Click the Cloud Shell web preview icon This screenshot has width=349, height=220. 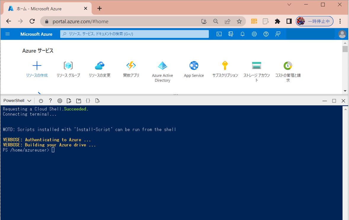tap(97, 101)
